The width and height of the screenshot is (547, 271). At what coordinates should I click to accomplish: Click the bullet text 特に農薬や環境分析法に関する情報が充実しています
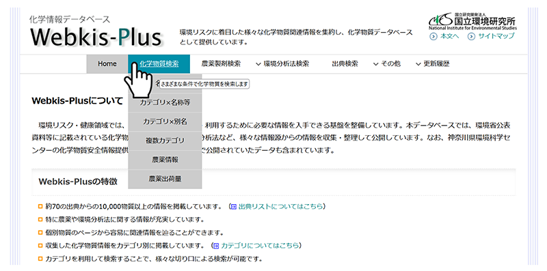(124, 220)
